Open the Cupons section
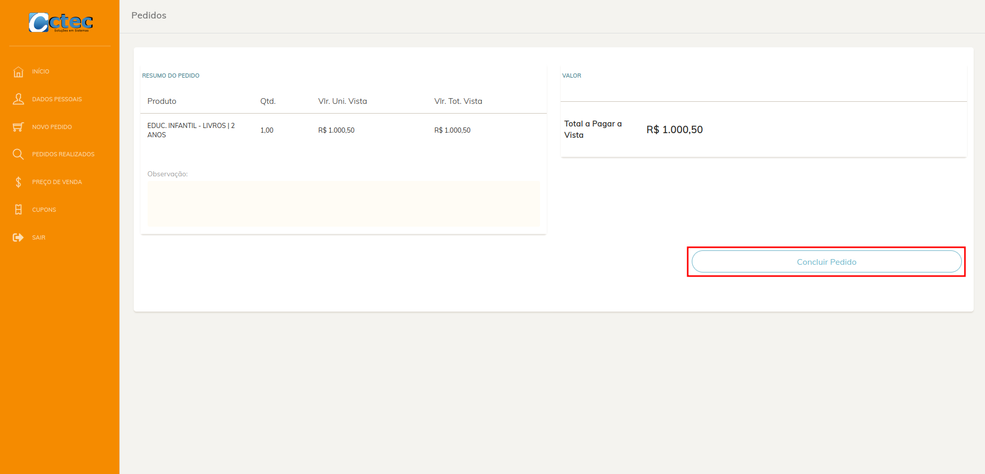 44,210
